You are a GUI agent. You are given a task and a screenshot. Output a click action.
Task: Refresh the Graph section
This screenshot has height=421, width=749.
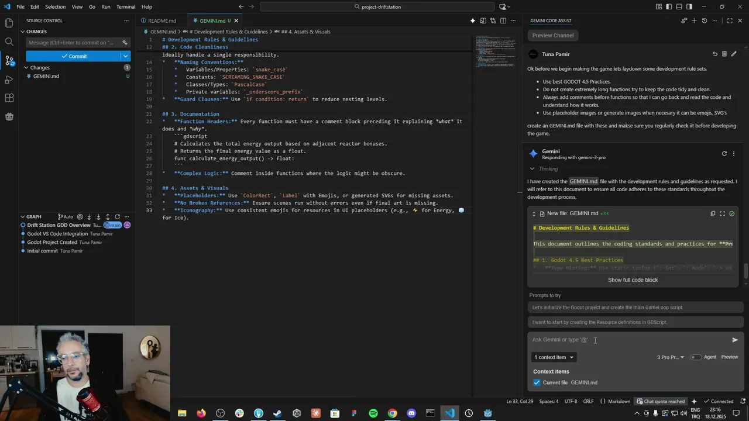coord(117,216)
